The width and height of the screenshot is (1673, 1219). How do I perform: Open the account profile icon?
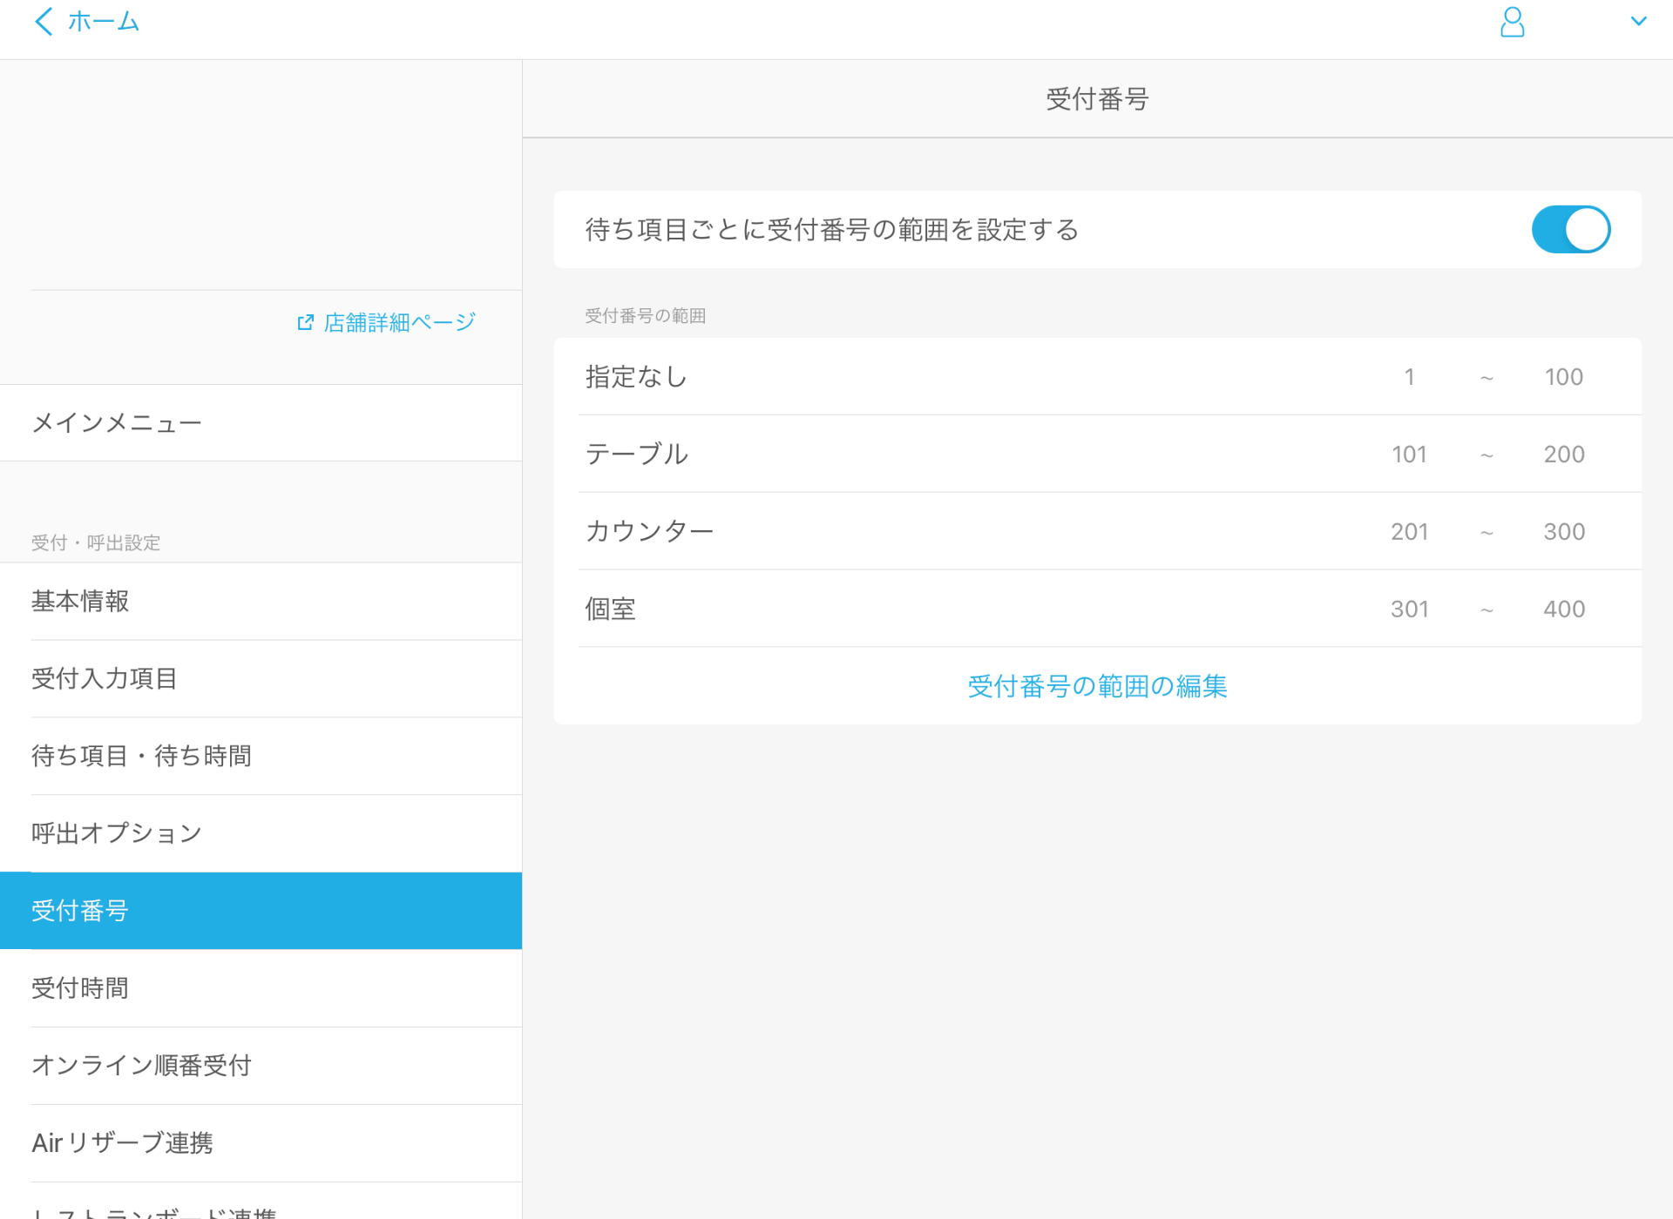pos(1512,22)
